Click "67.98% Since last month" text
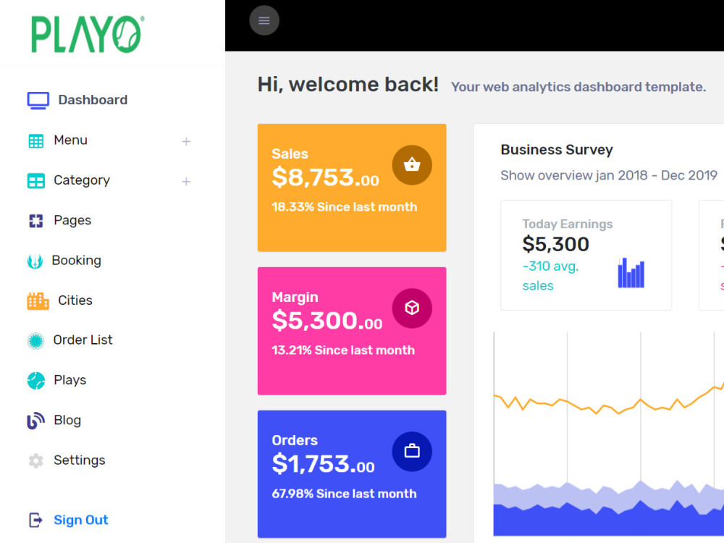The height and width of the screenshot is (543, 724). click(x=344, y=494)
